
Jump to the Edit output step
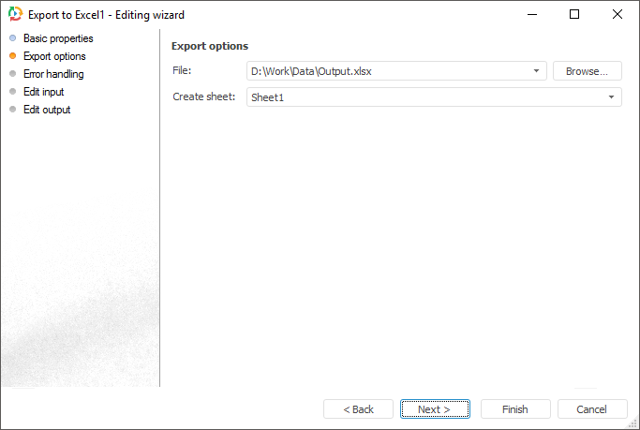click(47, 110)
